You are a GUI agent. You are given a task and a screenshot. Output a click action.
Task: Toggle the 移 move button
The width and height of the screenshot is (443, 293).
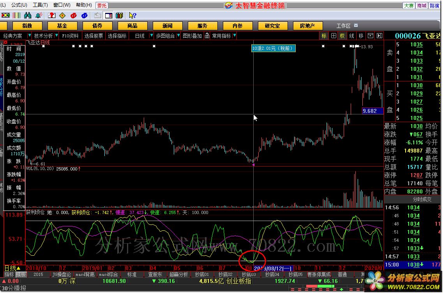(x=361, y=36)
